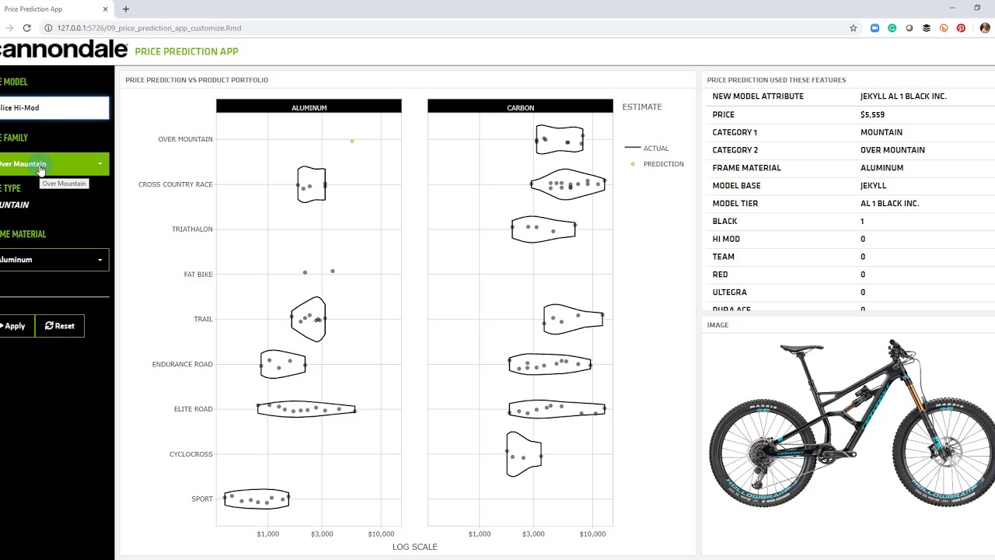Open the Aluminum frame material dropdown
This screenshot has height=560, width=995.
click(54, 260)
